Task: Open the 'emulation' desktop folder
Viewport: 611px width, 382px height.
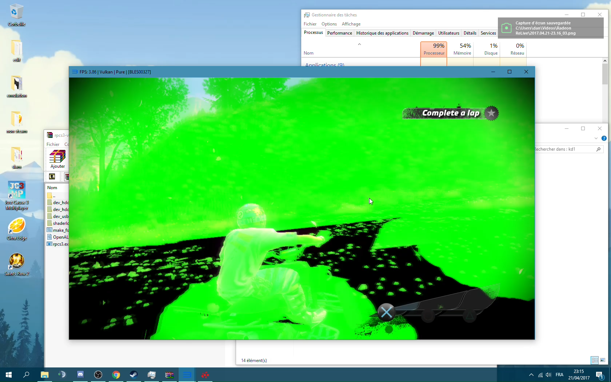Action: (x=16, y=86)
